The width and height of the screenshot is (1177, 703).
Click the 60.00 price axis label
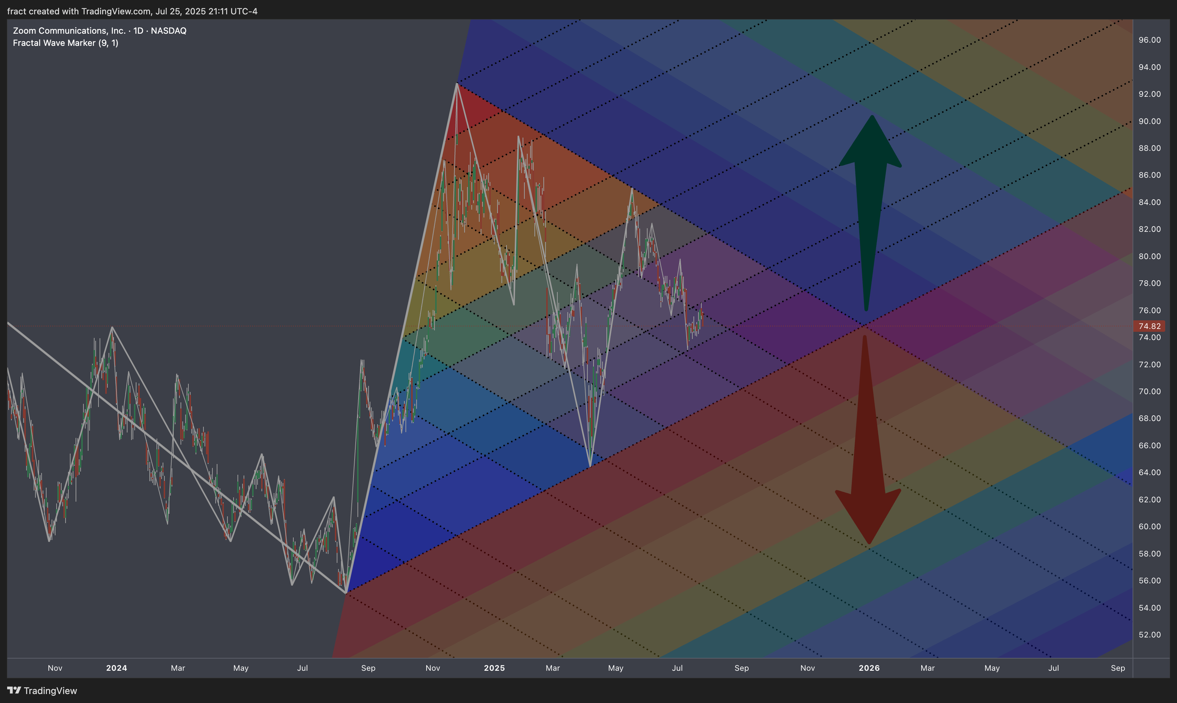(1149, 526)
